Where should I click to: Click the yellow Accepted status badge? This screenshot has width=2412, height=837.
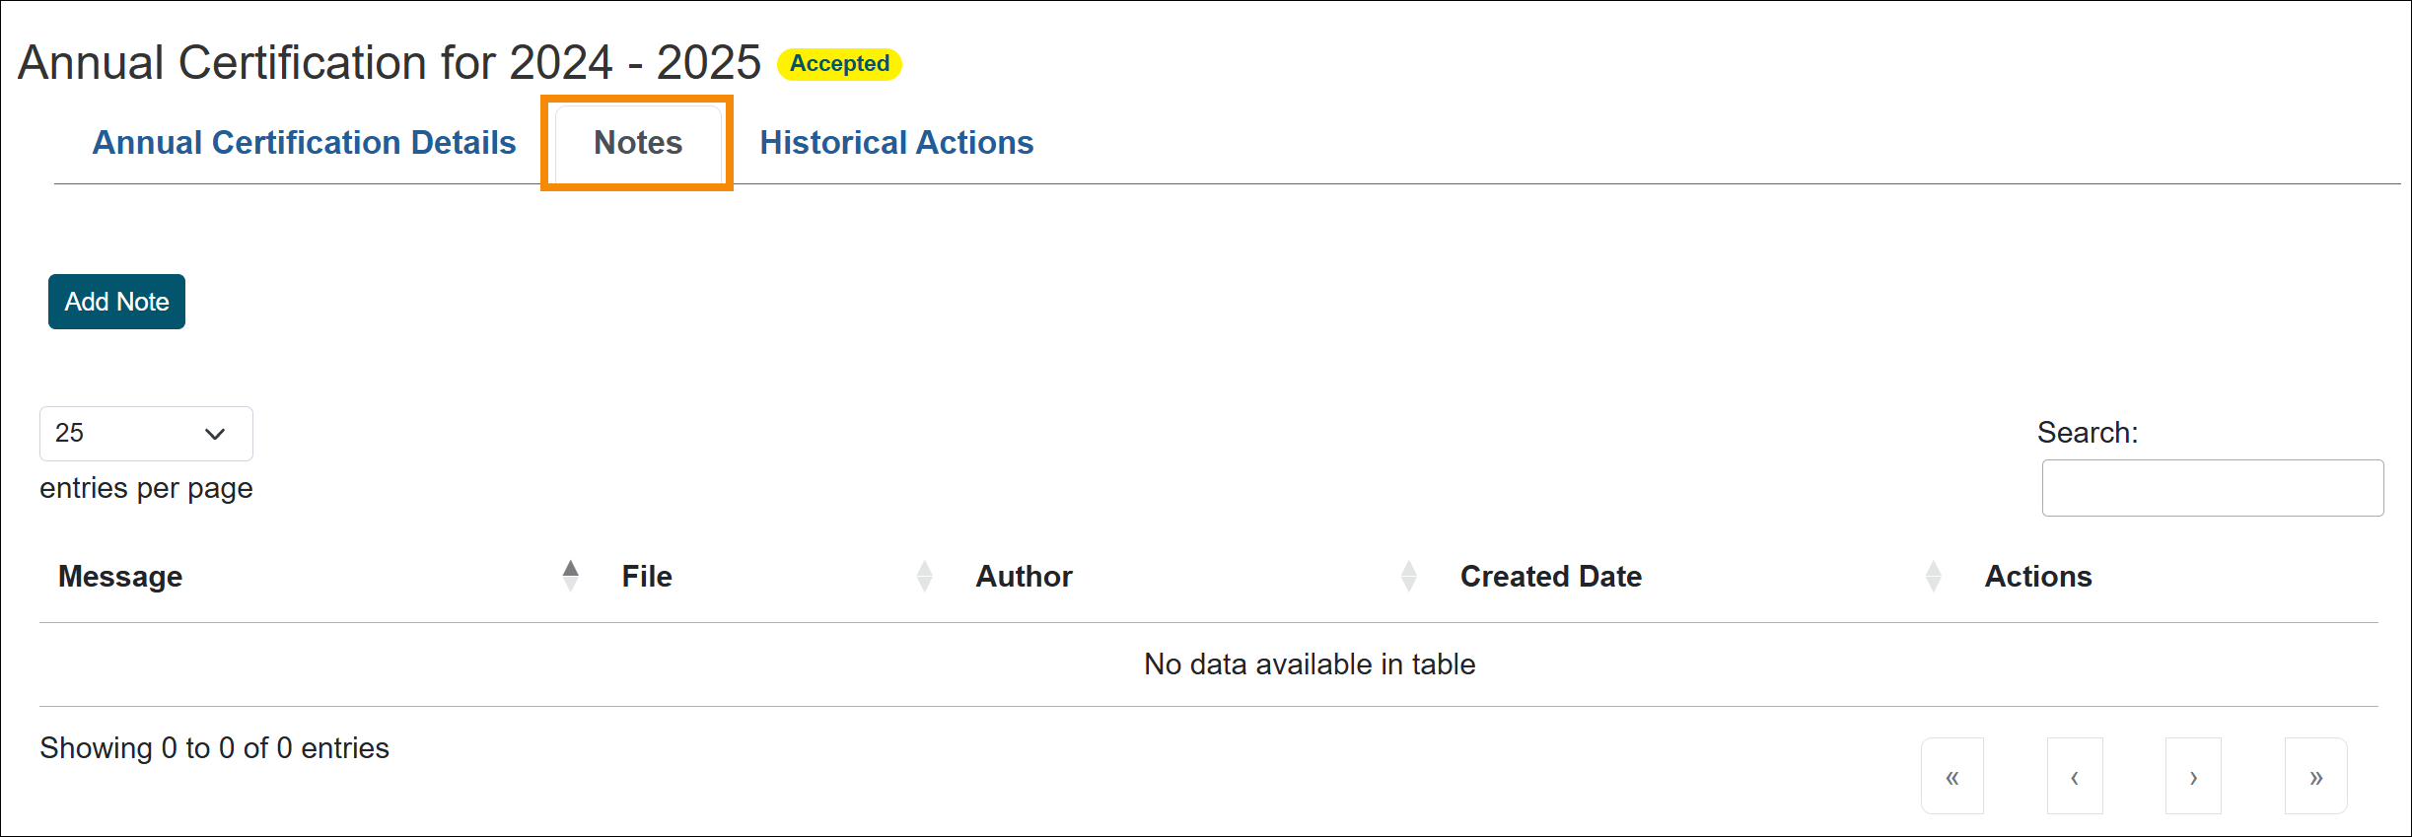tap(839, 64)
